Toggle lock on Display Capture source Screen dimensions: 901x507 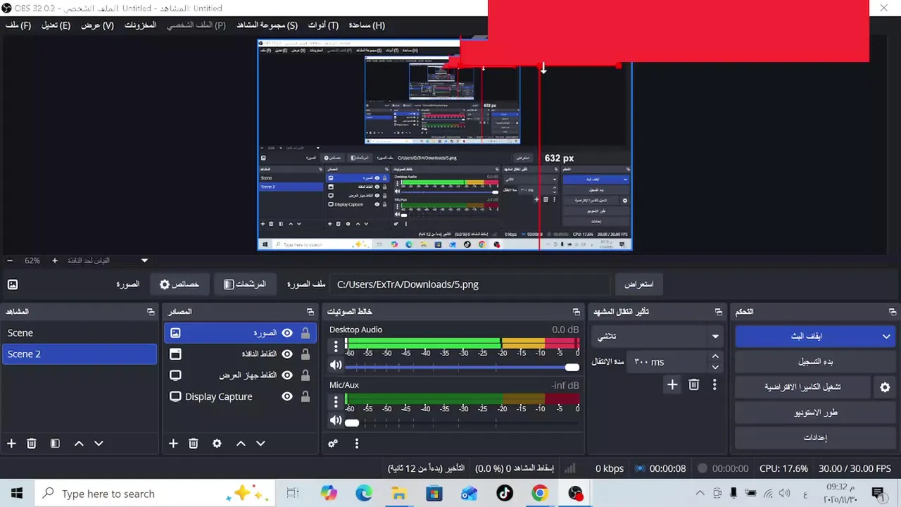pos(305,396)
